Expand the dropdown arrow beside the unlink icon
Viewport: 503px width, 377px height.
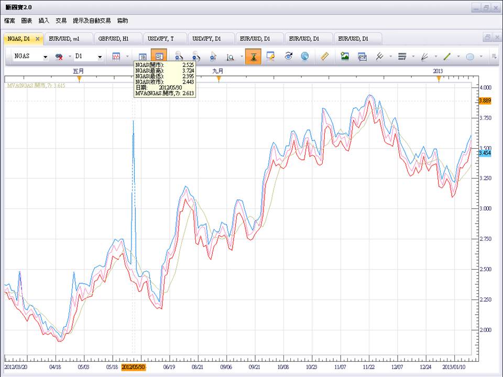click(x=70, y=57)
